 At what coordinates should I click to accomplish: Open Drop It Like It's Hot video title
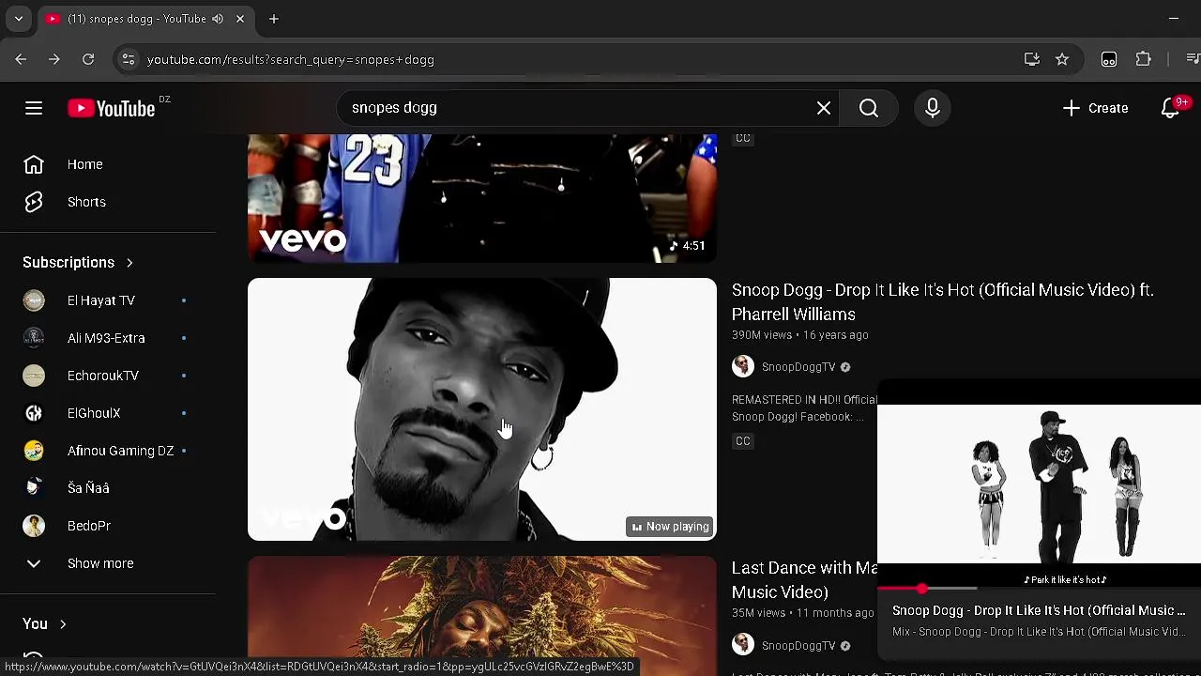pyautogui.click(x=943, y=302)
